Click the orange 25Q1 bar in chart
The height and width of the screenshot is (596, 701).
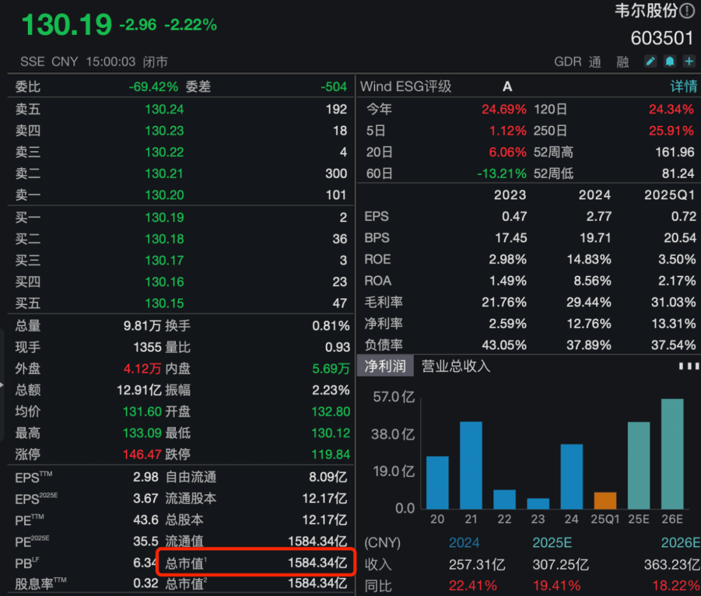[604, 501]
